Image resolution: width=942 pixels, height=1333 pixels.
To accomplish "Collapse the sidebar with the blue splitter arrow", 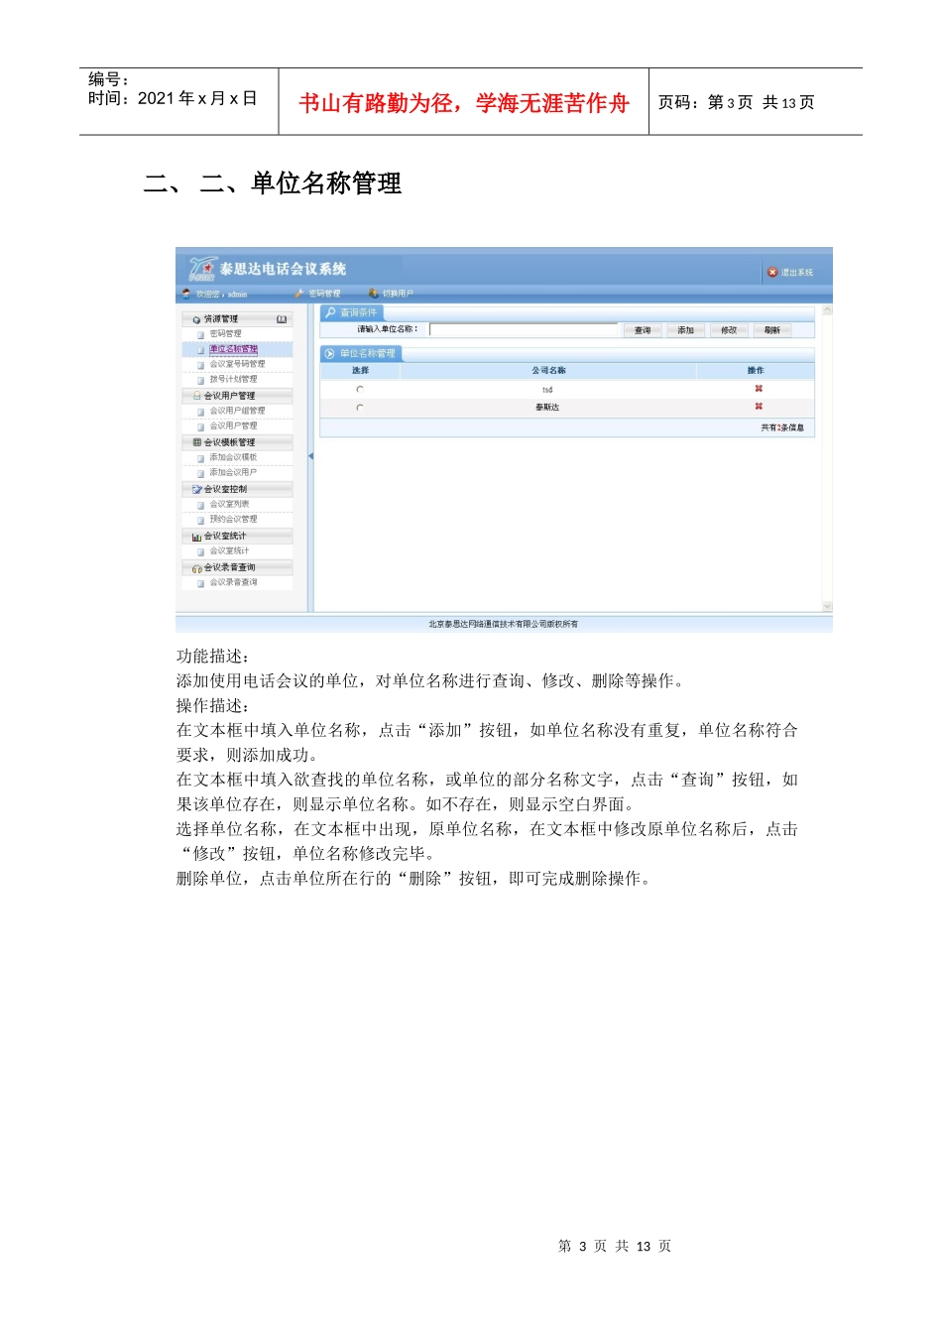I will pos(310,456).
